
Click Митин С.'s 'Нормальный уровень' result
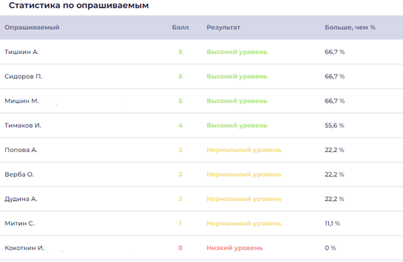tap(243, 223)
